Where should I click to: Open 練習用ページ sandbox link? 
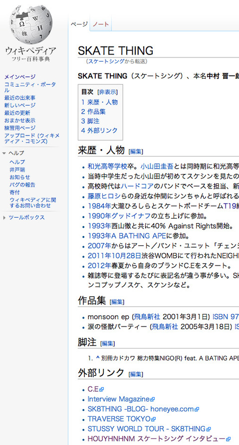click(x=20, y=128)
